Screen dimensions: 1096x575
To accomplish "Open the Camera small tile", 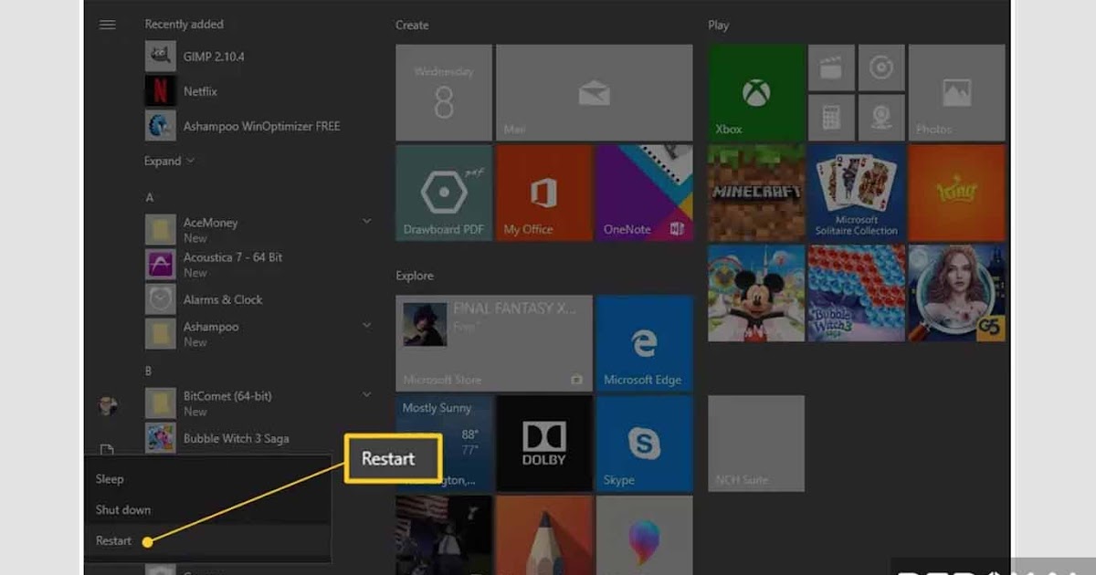I will (881, 118).
